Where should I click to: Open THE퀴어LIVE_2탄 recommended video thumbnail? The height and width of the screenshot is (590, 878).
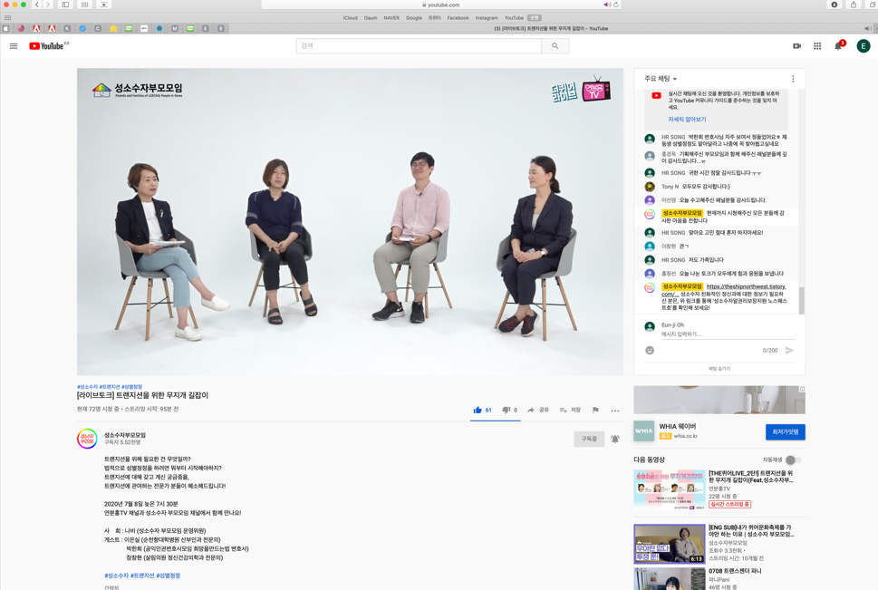pyautogui.click(x=669, y=489)
